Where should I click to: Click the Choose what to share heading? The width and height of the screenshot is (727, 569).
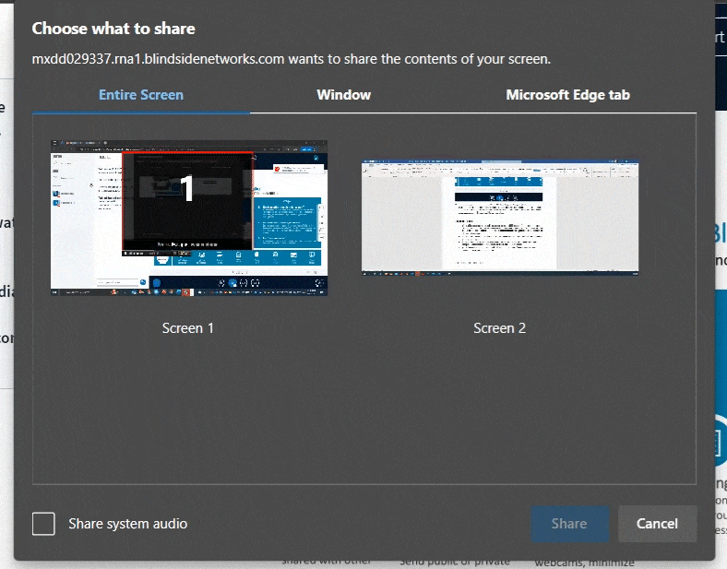click(x=113, y=29)
